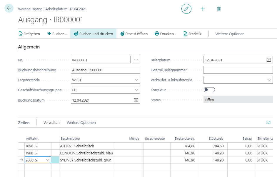Viewport: 277px width, 177px height.
Task: Click LONDON Schreibtischstuhl, blau cell
Action: (87, 153)
